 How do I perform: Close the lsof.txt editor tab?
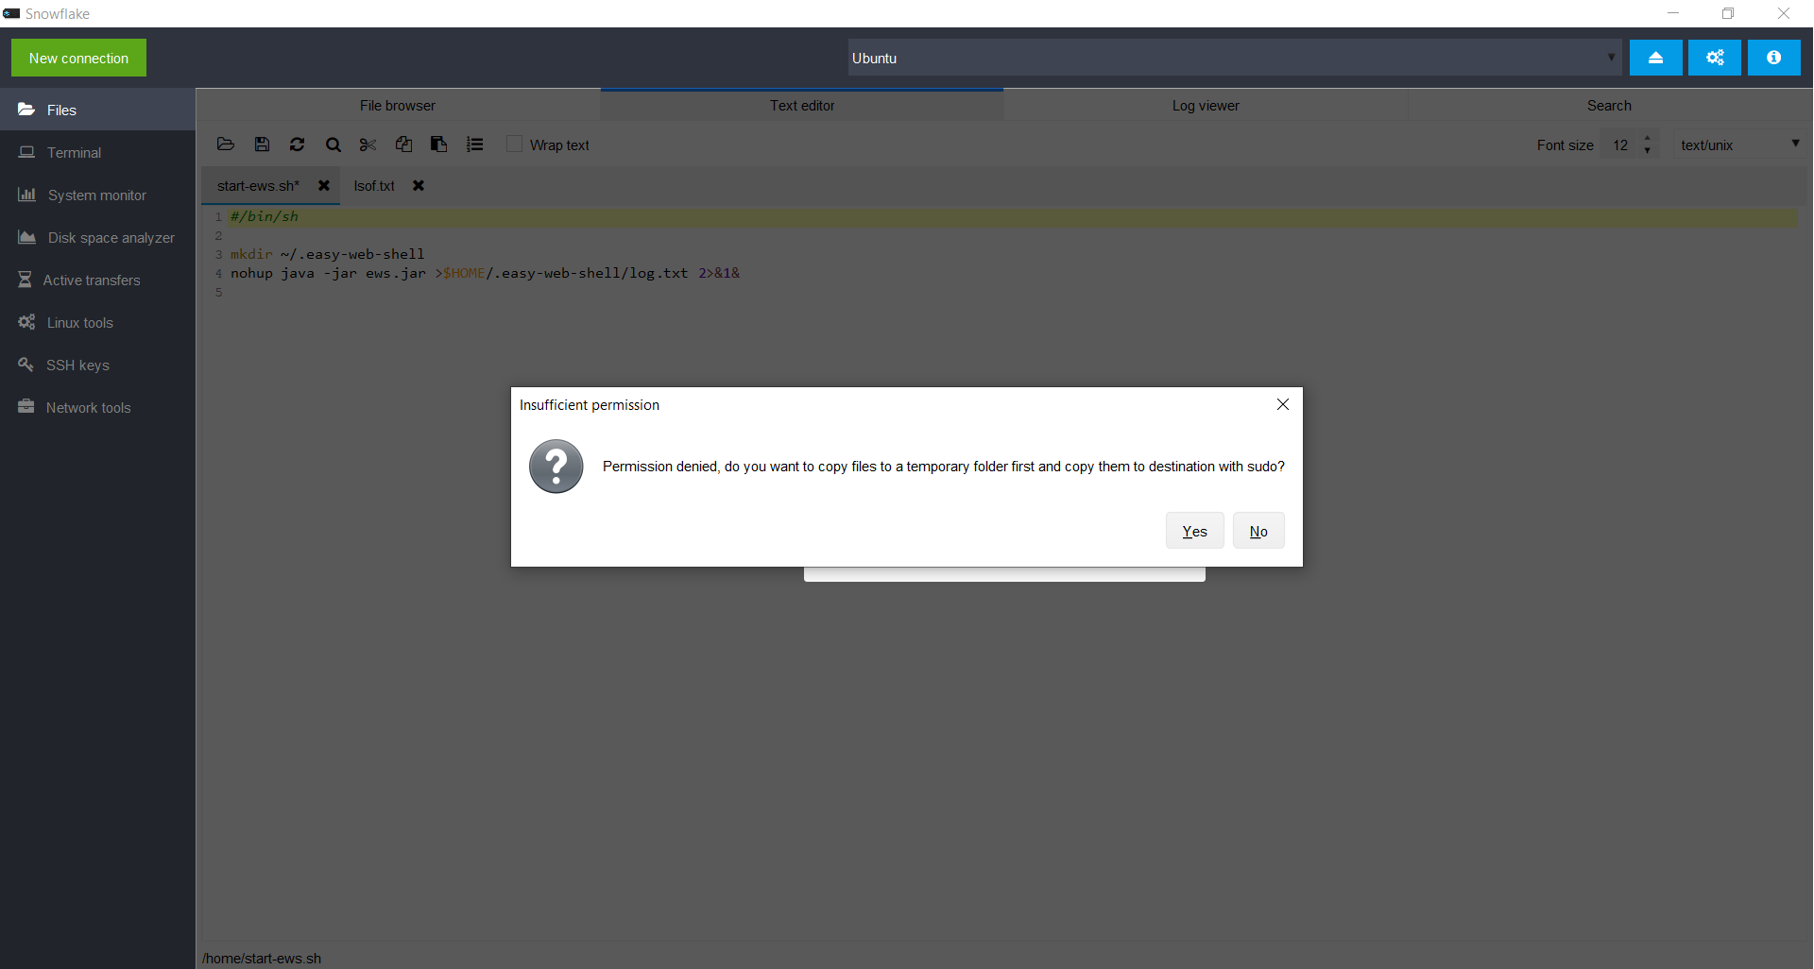tap(419, 185)
